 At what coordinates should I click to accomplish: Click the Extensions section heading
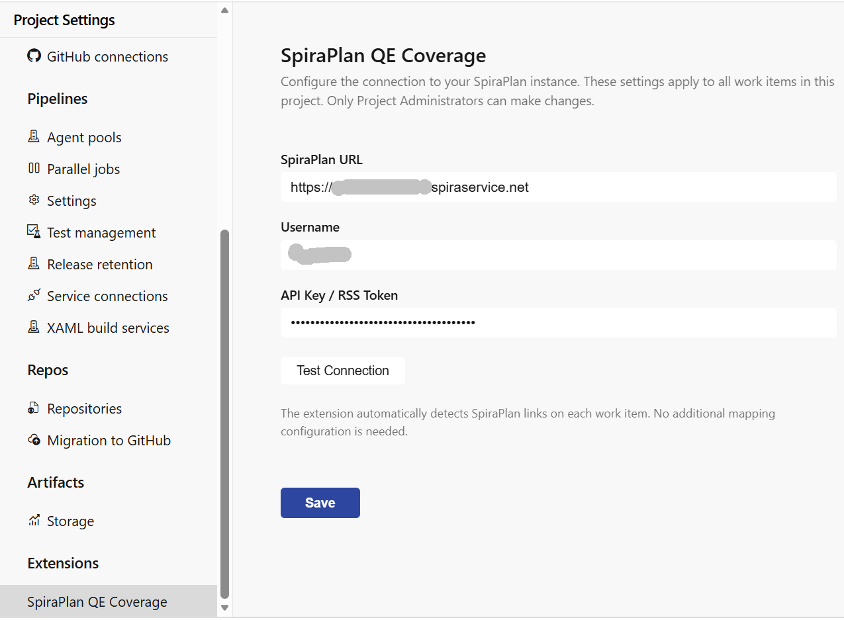pyautogui.click(x=63, y=563)
